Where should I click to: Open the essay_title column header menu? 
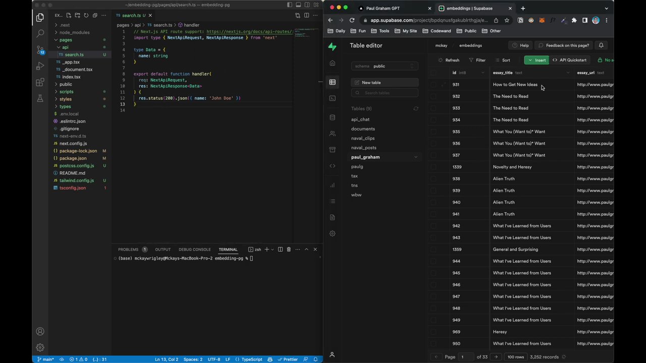(568, 73)
